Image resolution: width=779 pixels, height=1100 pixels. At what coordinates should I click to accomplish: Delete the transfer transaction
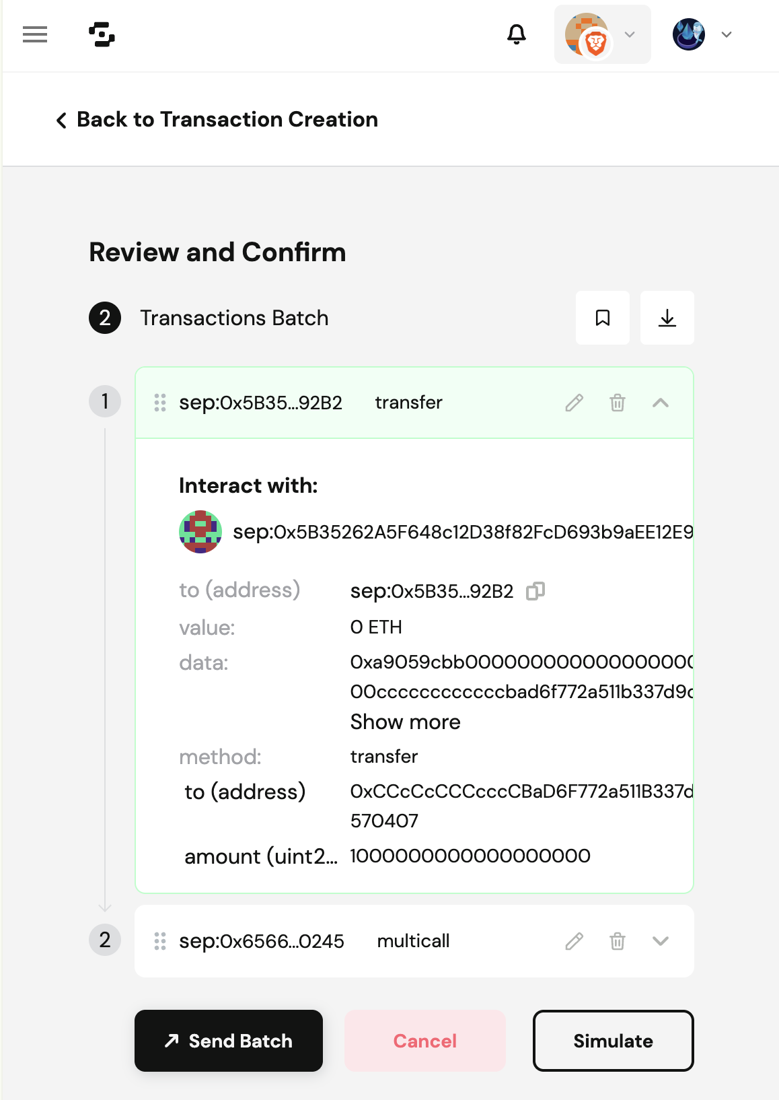tap(617, 403)
